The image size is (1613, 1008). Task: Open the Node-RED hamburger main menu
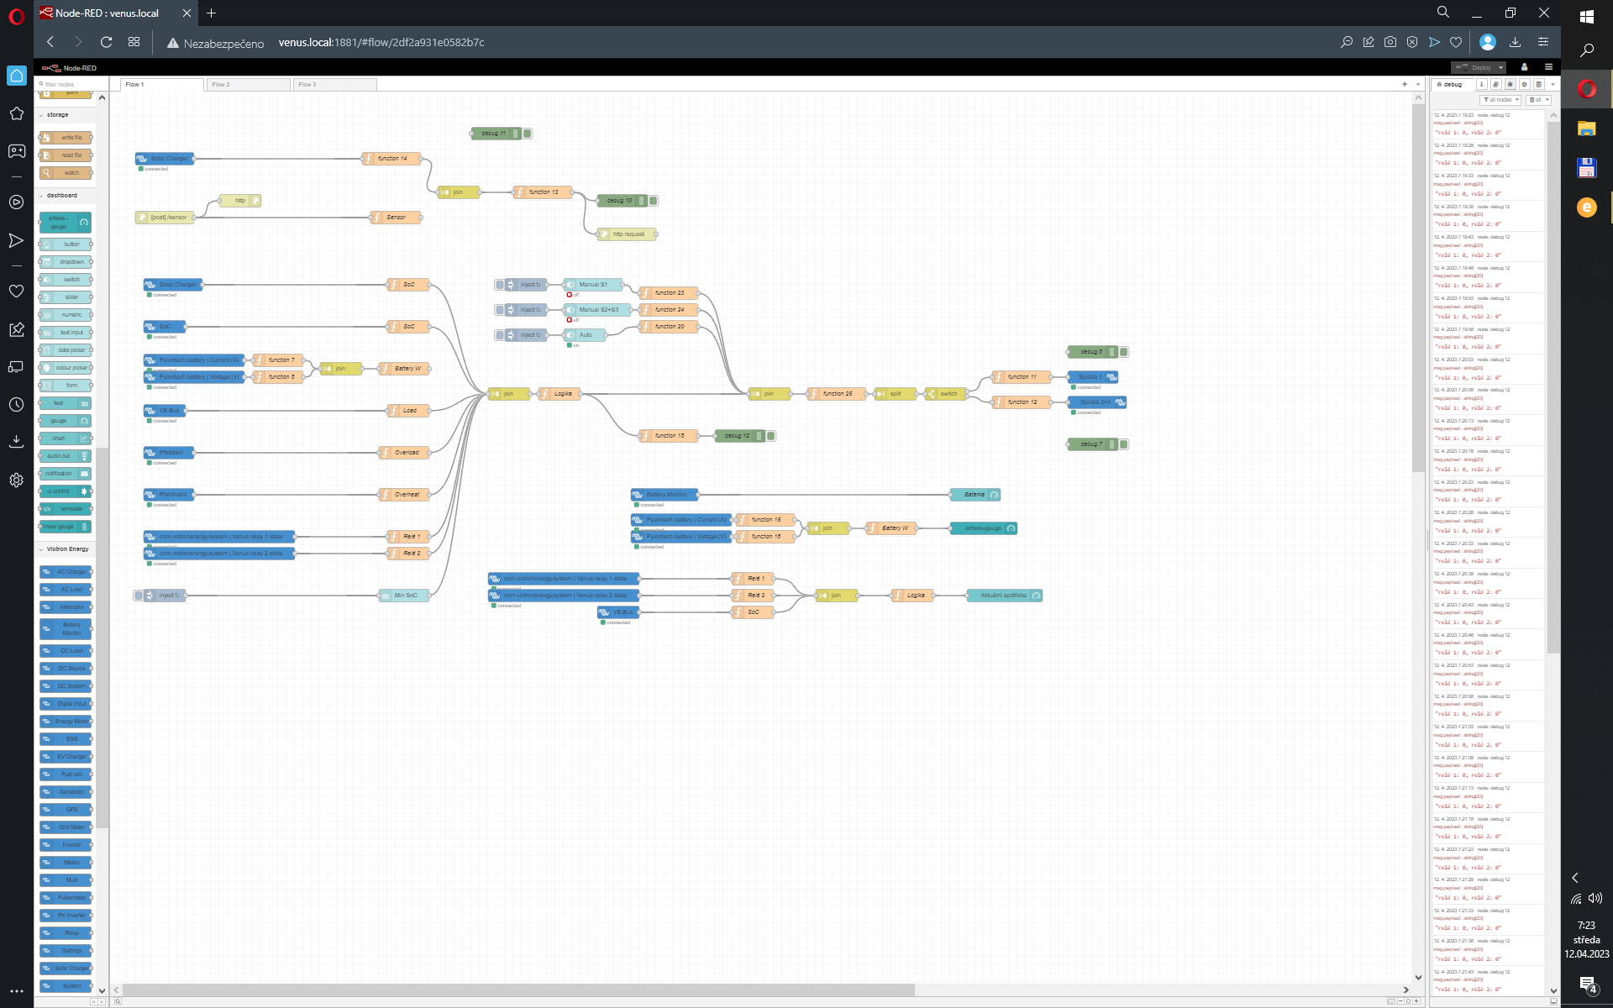click(1548, 67)
